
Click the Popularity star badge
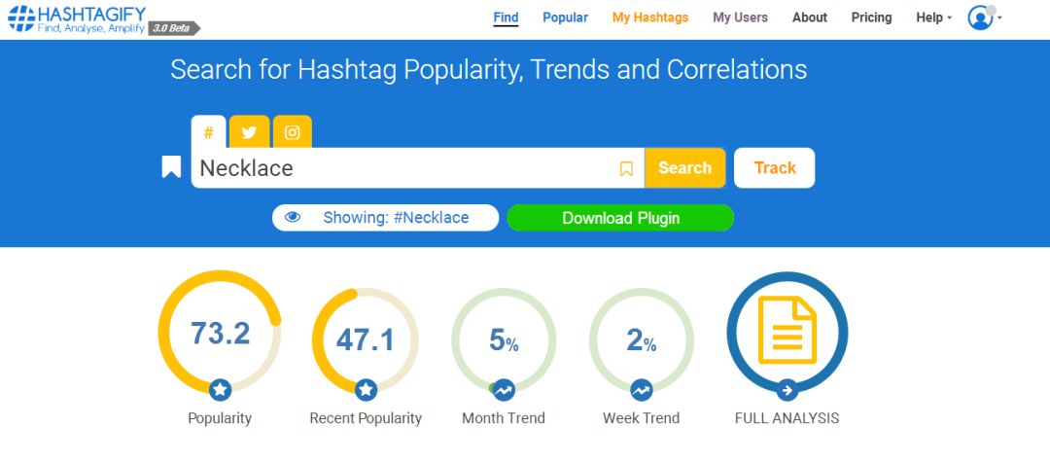click(221, 390)
